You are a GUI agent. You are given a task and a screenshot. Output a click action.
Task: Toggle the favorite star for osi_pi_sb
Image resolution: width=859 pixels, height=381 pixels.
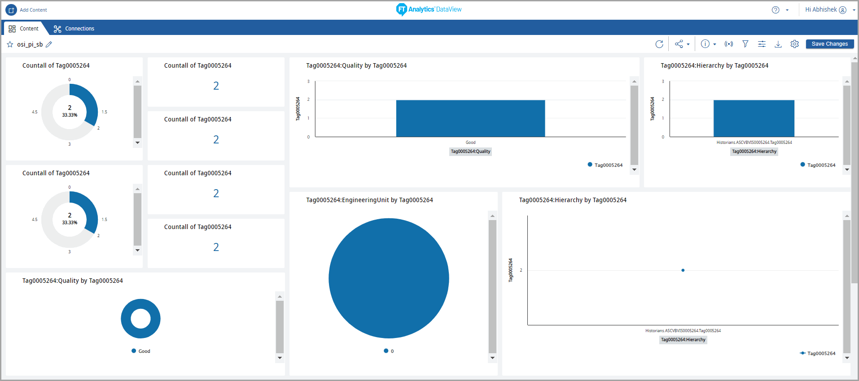[10, 44]
